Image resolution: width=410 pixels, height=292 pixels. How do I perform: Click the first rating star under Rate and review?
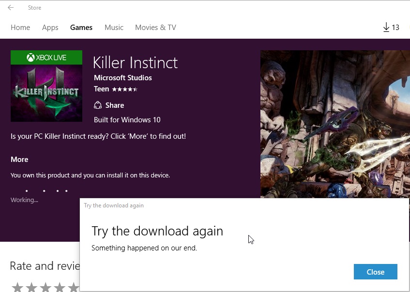tap(17, 287)
